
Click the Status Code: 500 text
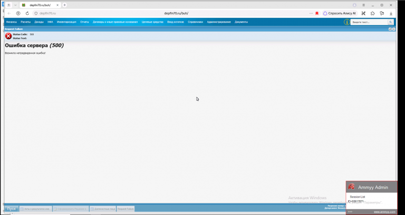[x=23, y=34]
